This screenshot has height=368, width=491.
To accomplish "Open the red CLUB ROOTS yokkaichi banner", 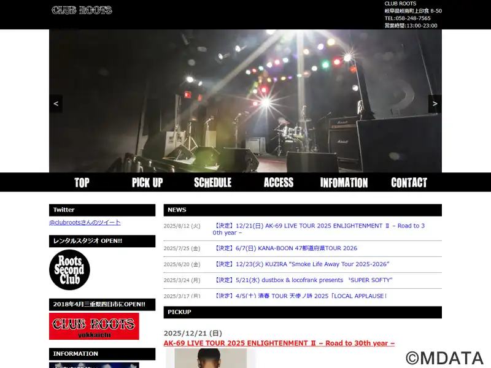I will coord(94,326).
